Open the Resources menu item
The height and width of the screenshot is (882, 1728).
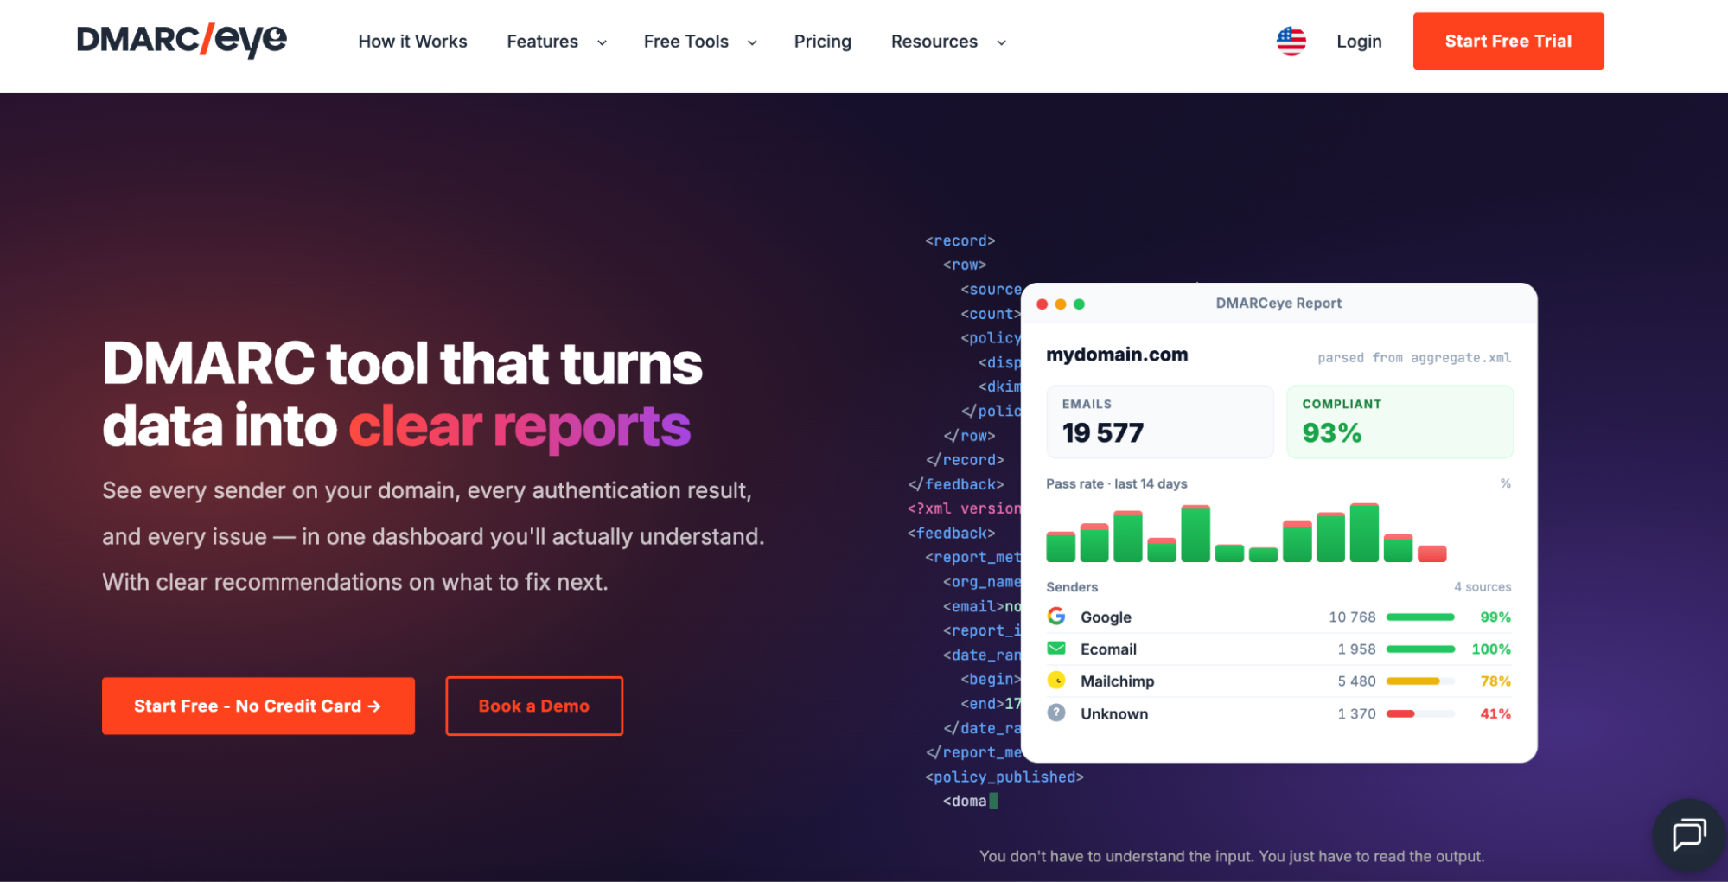point(934,41)
